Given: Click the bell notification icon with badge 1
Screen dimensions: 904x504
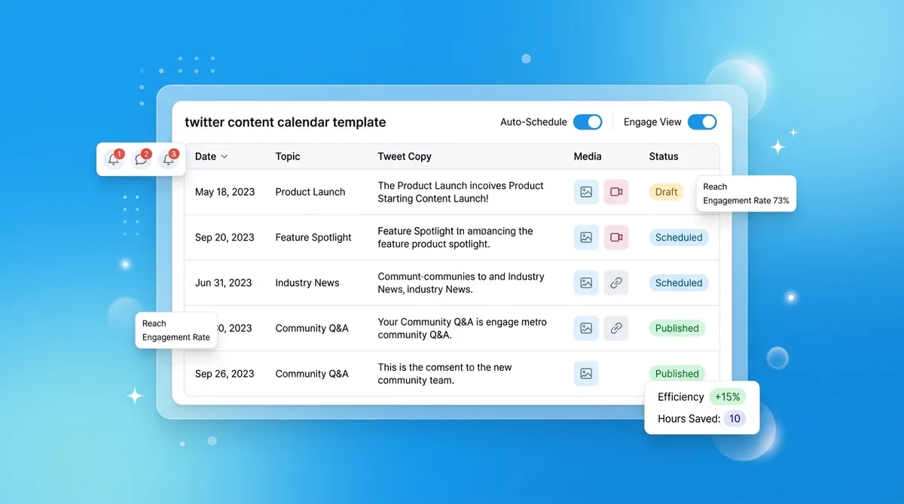Looking at the screenshot, I should (x=115, y=159).
